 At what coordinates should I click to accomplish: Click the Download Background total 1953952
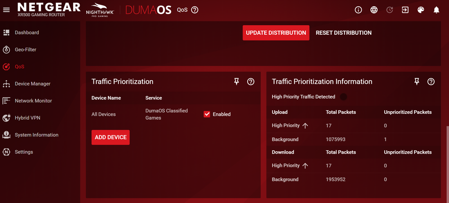(x=336, y=180)
